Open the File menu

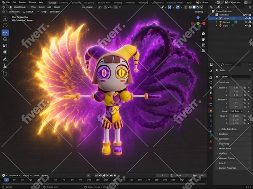pos(8,2)
